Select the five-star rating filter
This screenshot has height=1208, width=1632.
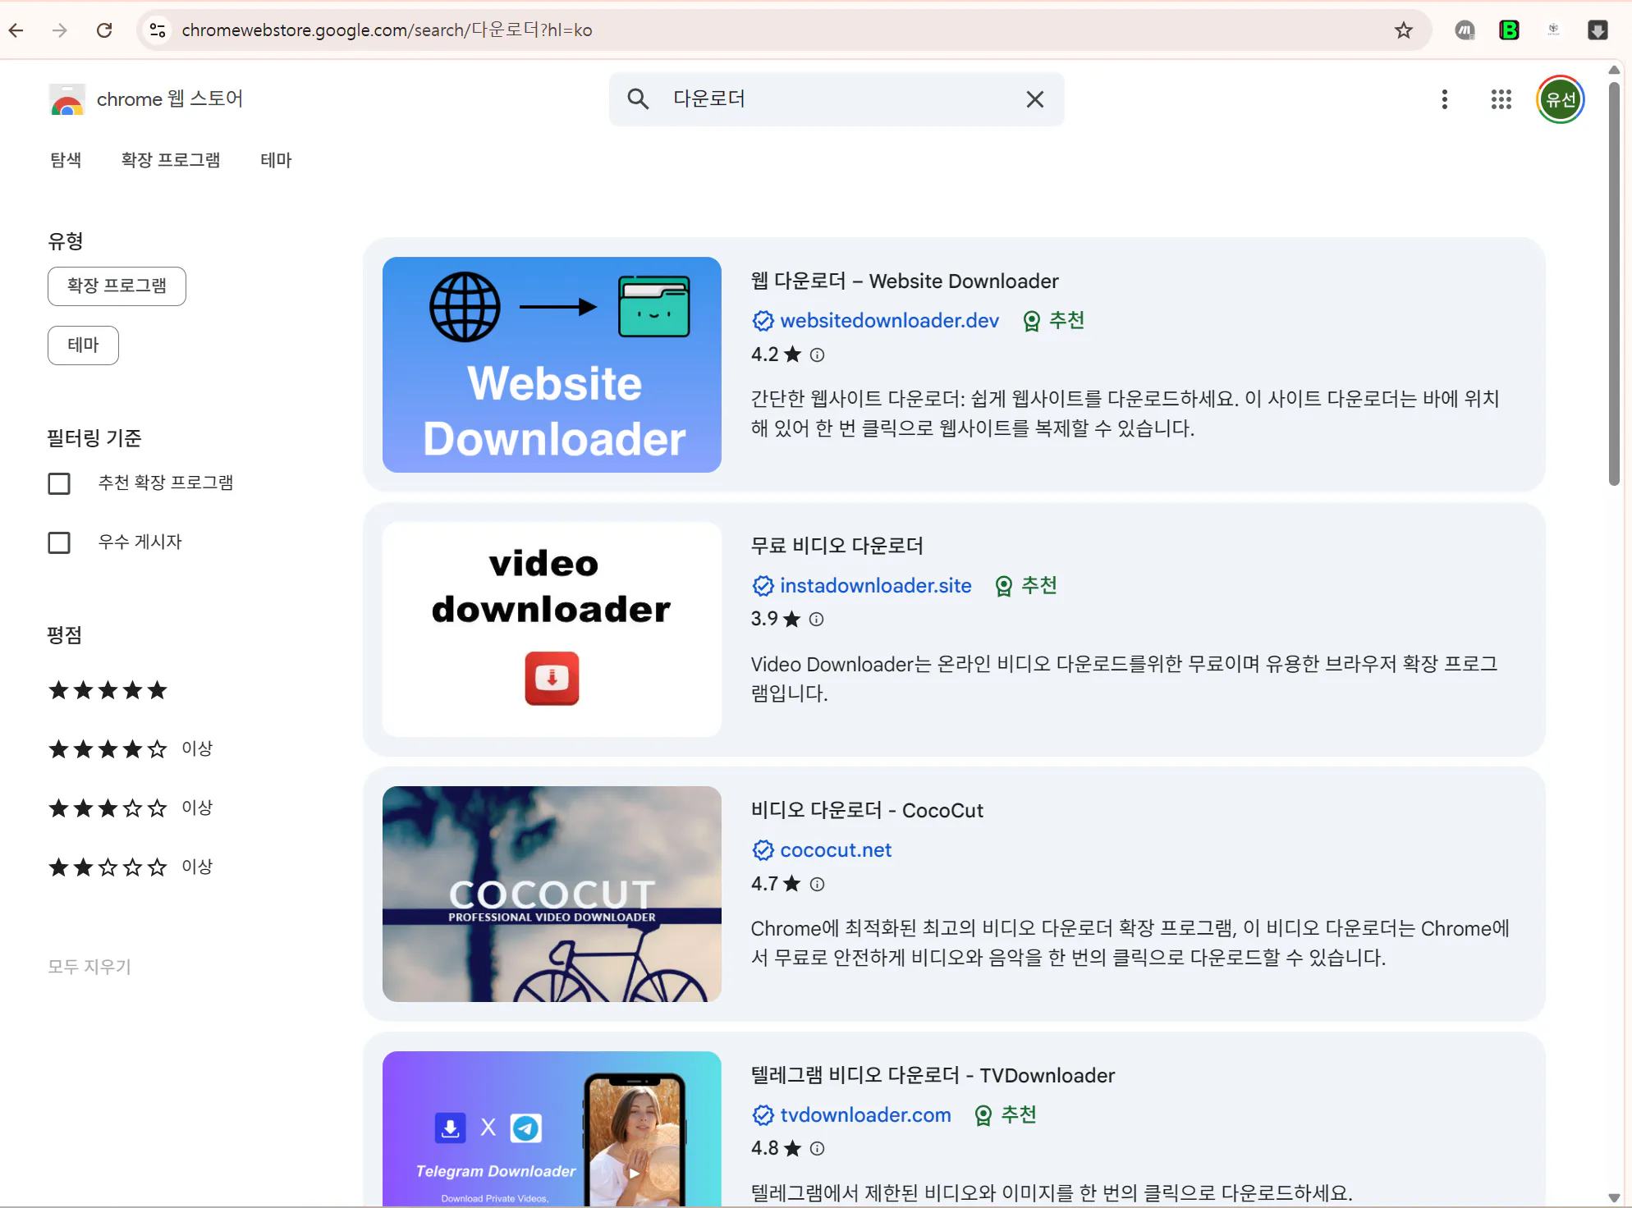pos(108,690)
